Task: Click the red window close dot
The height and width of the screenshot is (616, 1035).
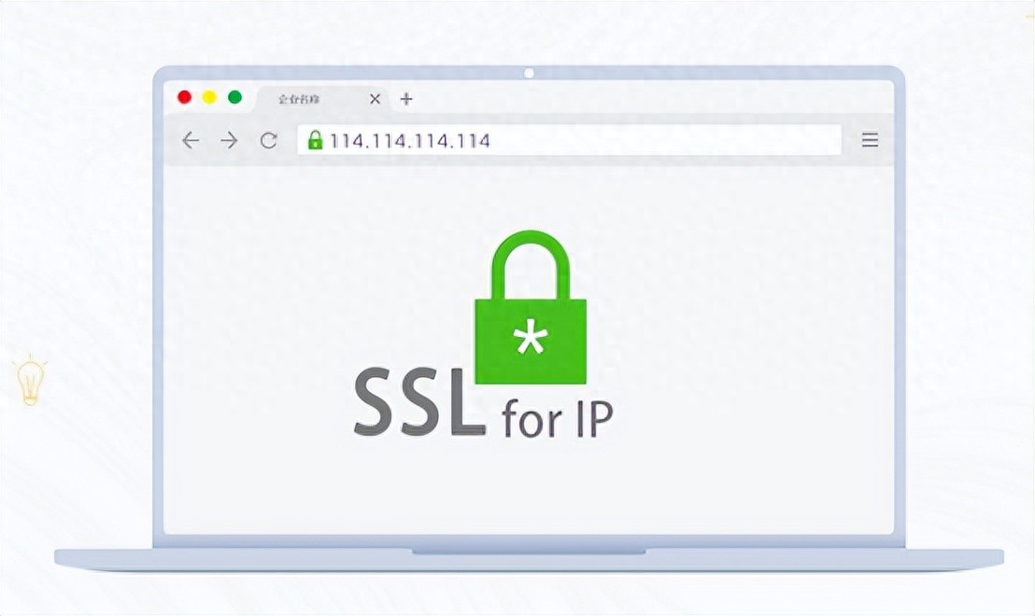Action: pos(185,98)
